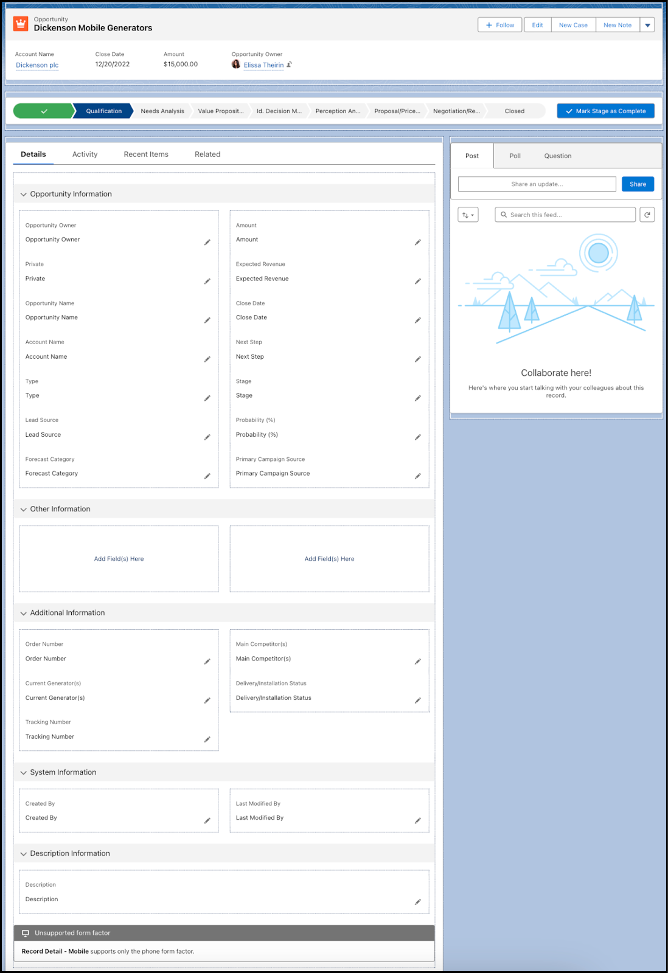Viewport: 668px width, 973px height.
Task: Select the Needs Analysis stage in path
Action: point(162,111)
